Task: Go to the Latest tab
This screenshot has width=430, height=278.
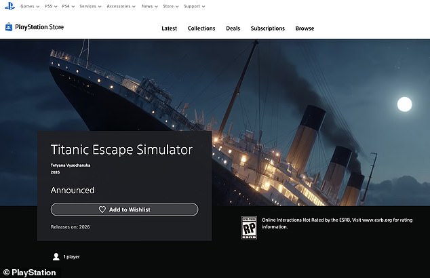Action: (169, 28)
